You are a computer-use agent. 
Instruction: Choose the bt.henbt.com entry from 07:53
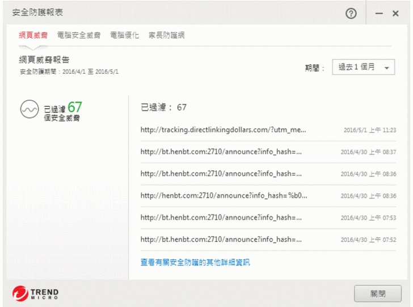pyautogui.click(x=221, y=218)
